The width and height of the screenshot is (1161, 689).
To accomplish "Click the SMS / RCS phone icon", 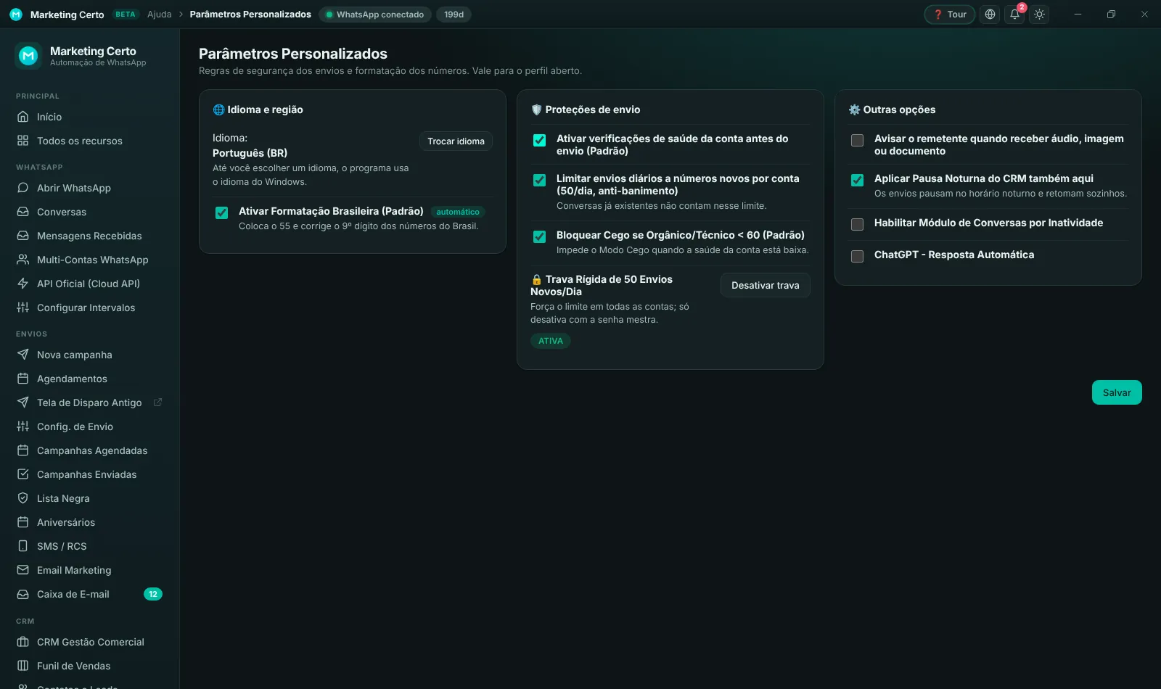I will tap(22, 546).
